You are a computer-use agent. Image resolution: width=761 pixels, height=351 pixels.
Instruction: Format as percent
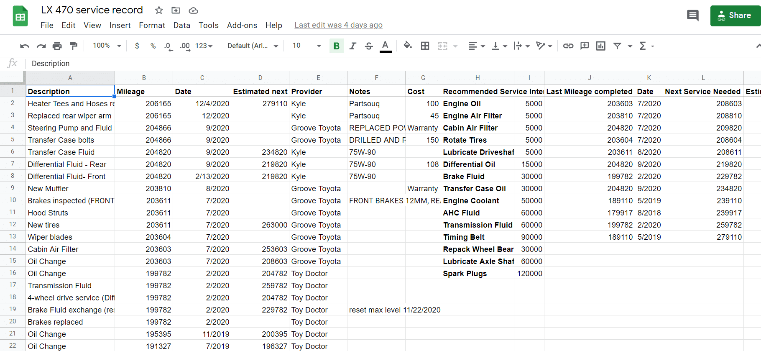click(x=153, y=46)
